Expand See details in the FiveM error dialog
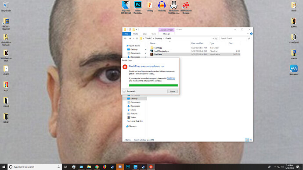This screenshot has width=303, height=170. pyautogui.click(x=129, y=92)
